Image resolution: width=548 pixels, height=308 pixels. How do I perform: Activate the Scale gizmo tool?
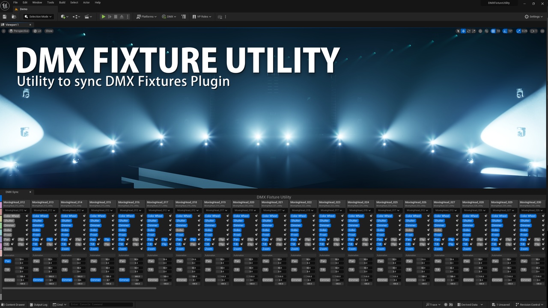coord(474,31)
